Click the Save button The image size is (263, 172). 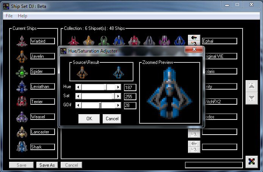coord(22,165)
